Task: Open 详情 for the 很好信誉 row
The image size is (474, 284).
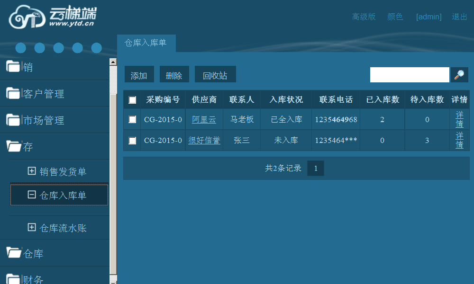Action: pyautogui.click(x=459, y=140)
